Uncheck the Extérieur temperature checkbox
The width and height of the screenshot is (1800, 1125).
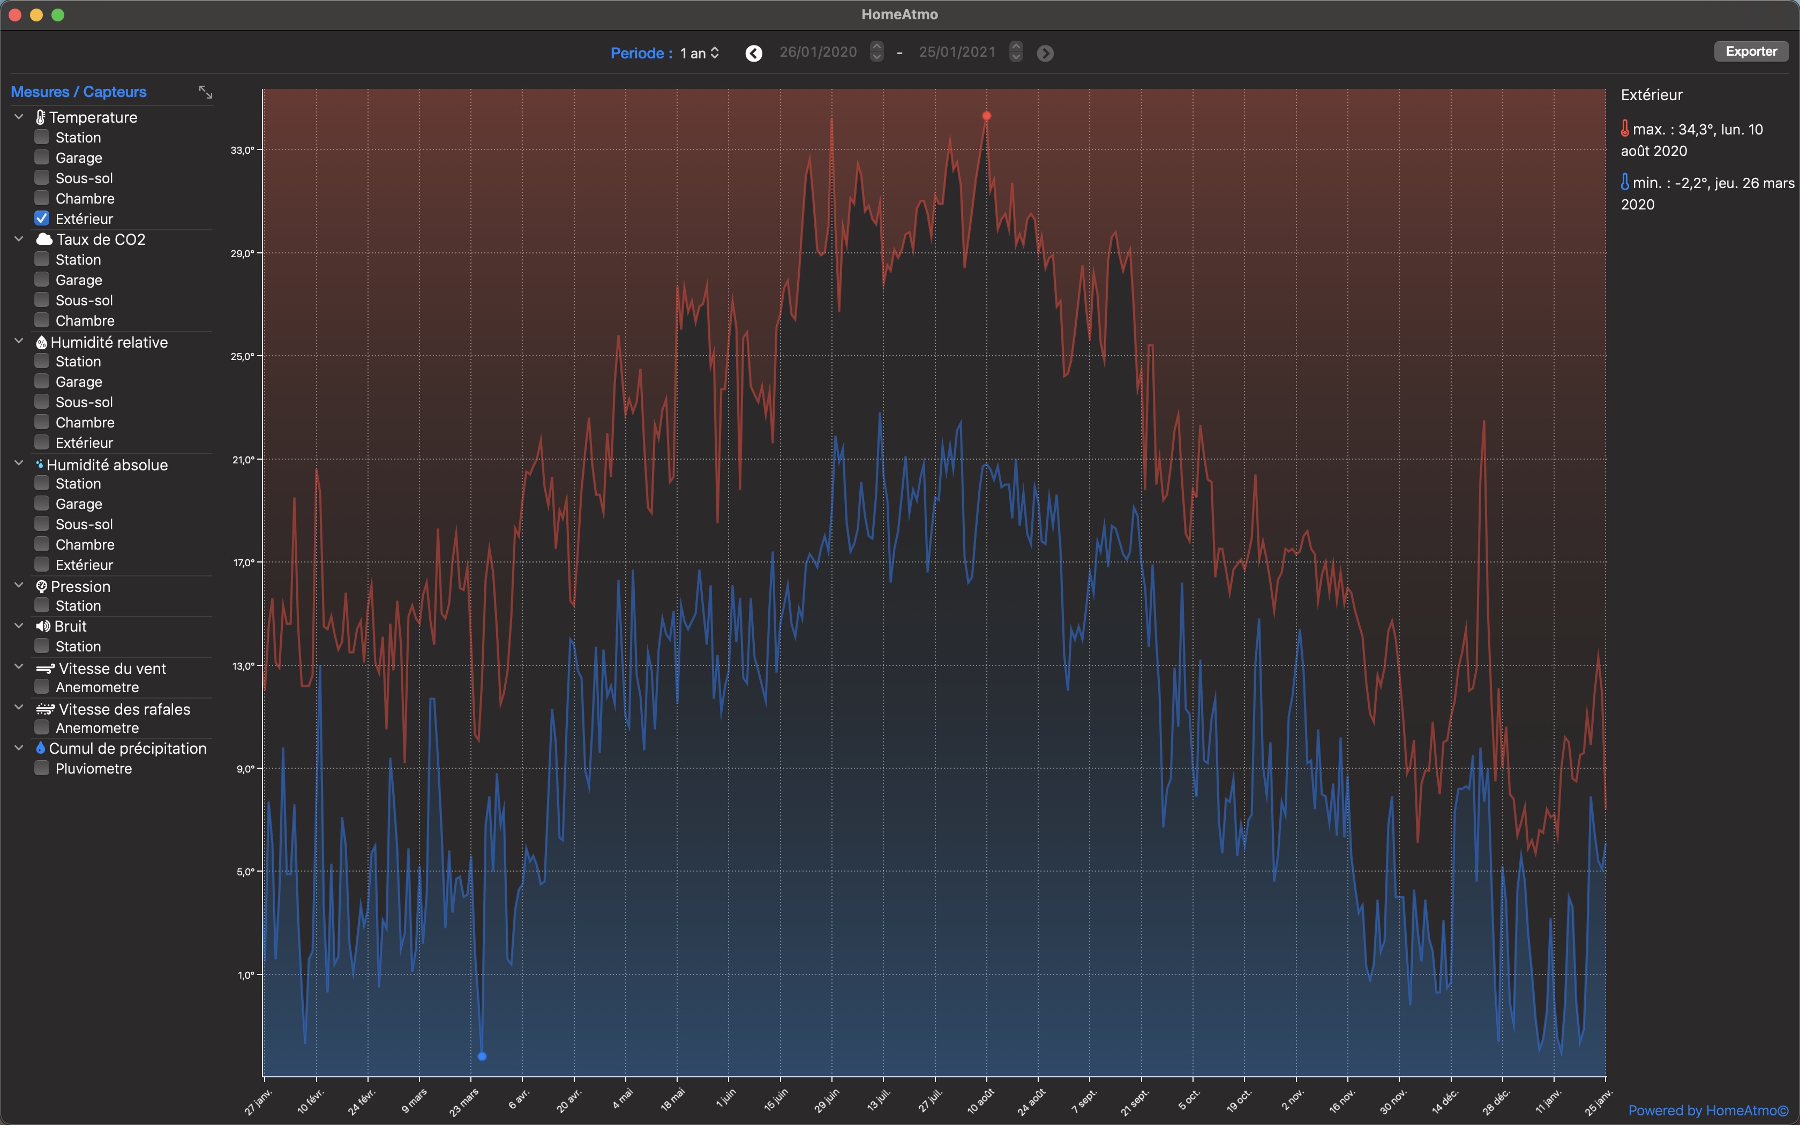point(42,218)
